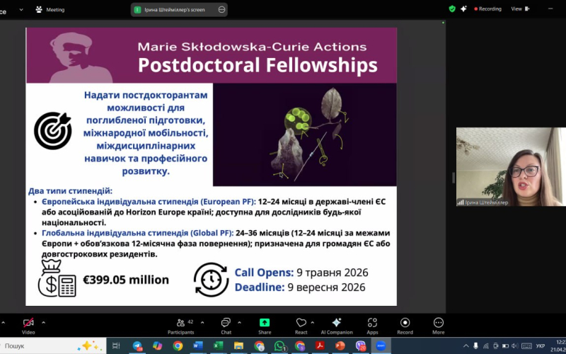This screenshot has width=566, height=354.
Task: Open Windows Task View
Action: click(116, 346)
